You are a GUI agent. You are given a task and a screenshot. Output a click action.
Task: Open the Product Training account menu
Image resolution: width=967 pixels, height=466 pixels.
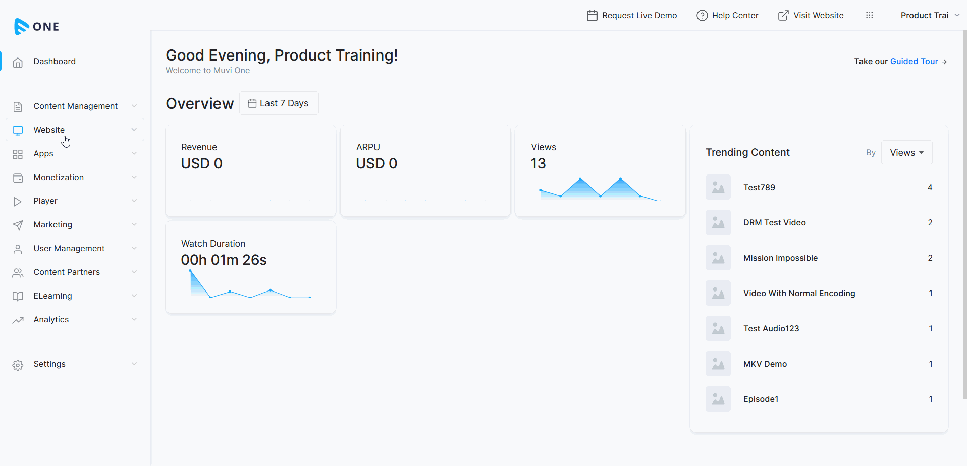click(930, 15)
